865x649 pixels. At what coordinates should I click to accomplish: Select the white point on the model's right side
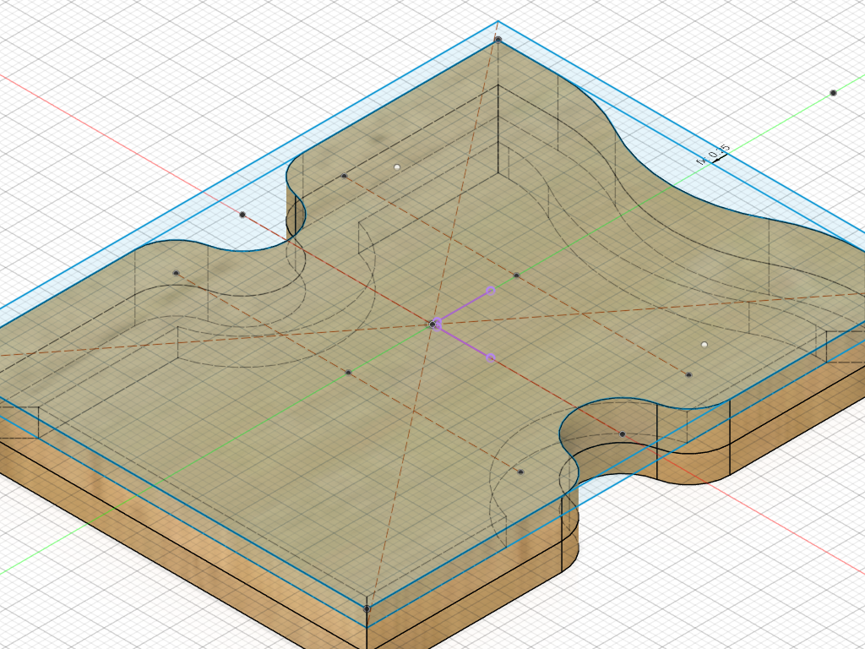tap(704, 345)
